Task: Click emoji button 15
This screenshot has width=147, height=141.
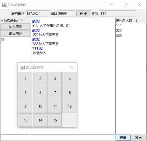Action: (55, 120)
